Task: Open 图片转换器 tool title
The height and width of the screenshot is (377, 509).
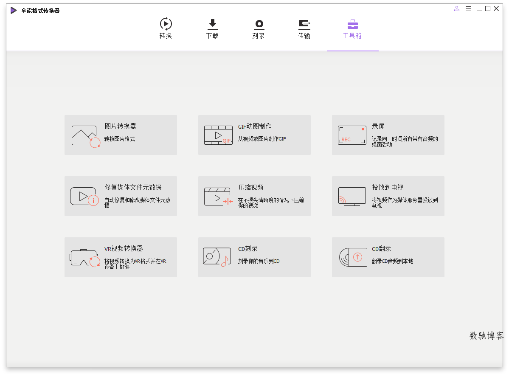Action: coord(121,127)
